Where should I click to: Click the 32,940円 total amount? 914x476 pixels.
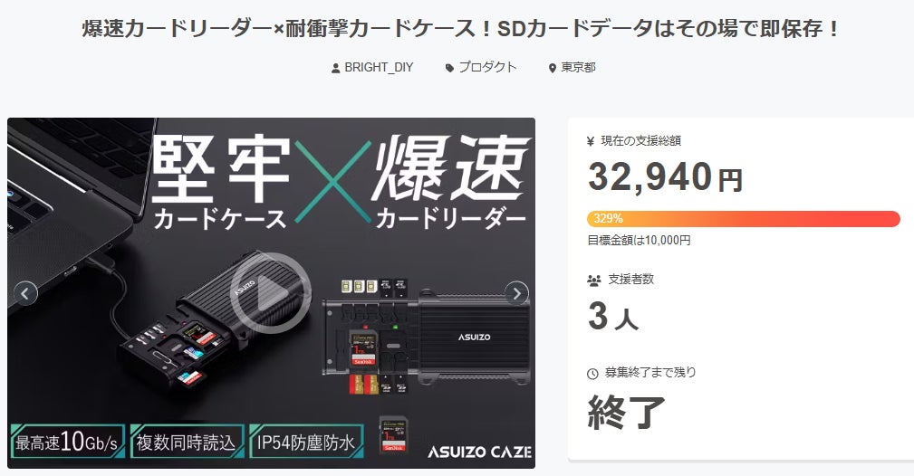pos(665,177)
